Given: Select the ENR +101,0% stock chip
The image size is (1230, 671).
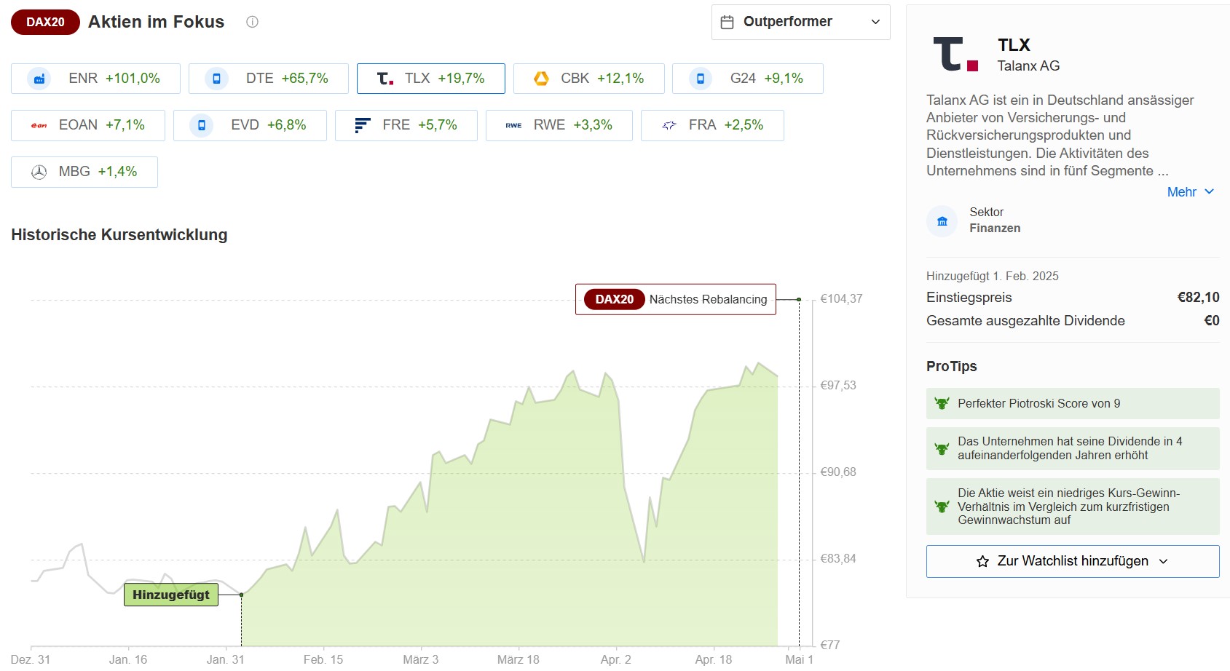Looking at the screenshot, I should (95, 79).
